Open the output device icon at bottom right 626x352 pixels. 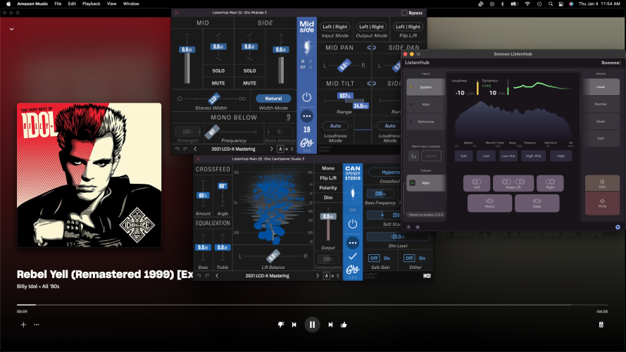(x=601, y=325)
